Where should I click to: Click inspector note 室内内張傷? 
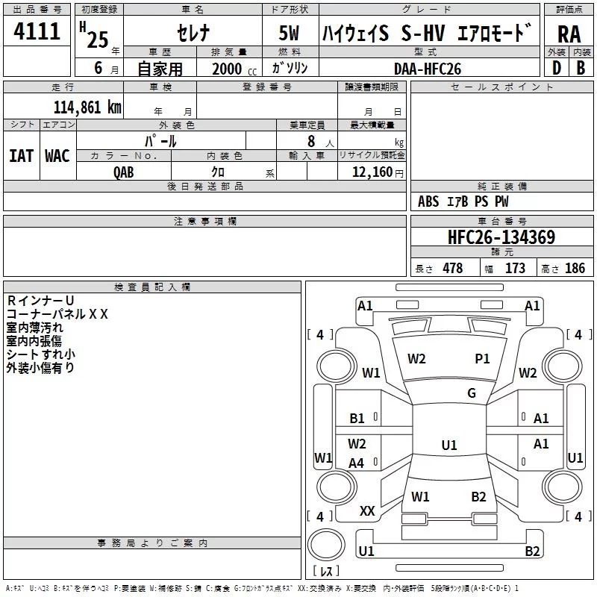click(x=34, y=341)
